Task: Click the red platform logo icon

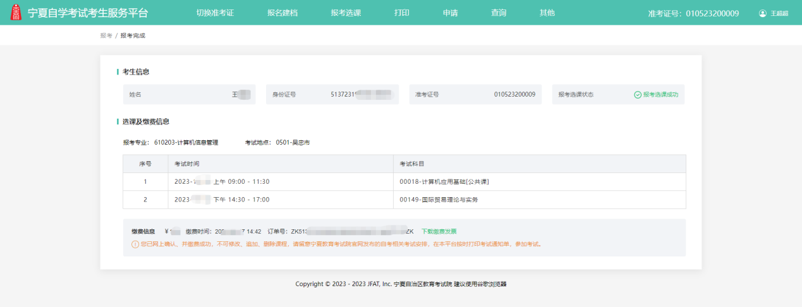Action: click(x=16, y=13)
